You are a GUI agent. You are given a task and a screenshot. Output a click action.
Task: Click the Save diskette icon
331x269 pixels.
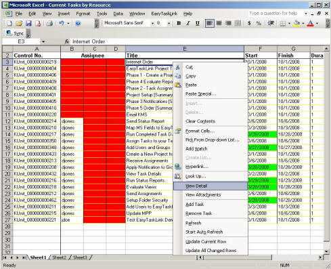(28, 23)
